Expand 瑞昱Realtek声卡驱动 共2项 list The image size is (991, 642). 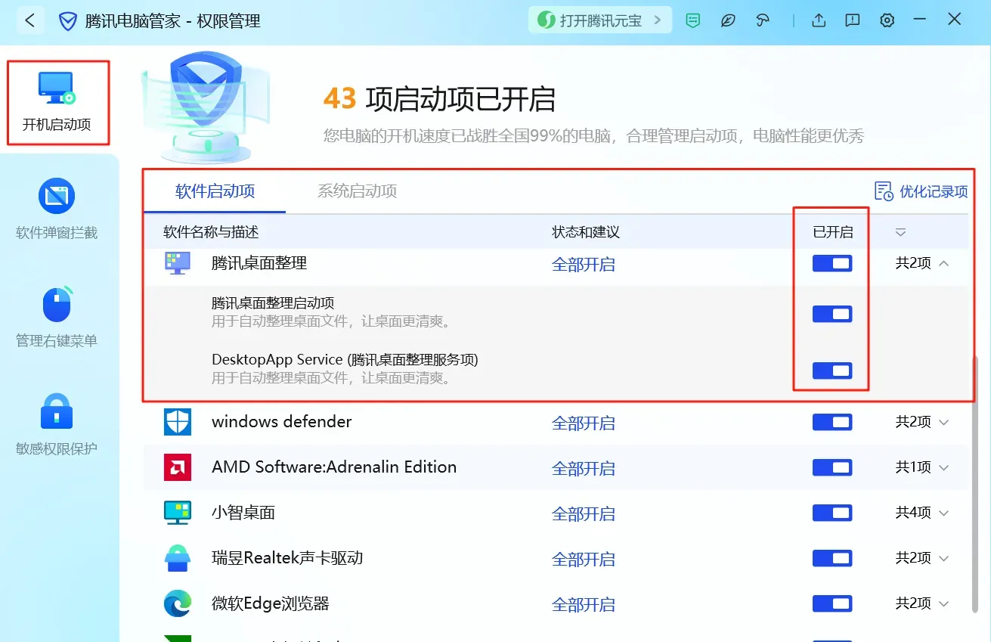[x=922, y=558]
